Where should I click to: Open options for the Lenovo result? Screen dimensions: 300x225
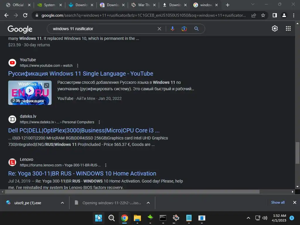pos(105,165)
